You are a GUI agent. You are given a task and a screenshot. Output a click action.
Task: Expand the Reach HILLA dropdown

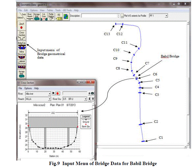50,99
